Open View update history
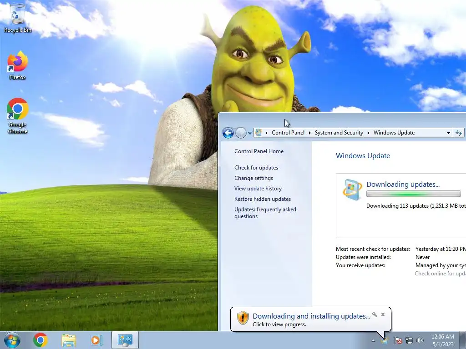 coord(258,188)
